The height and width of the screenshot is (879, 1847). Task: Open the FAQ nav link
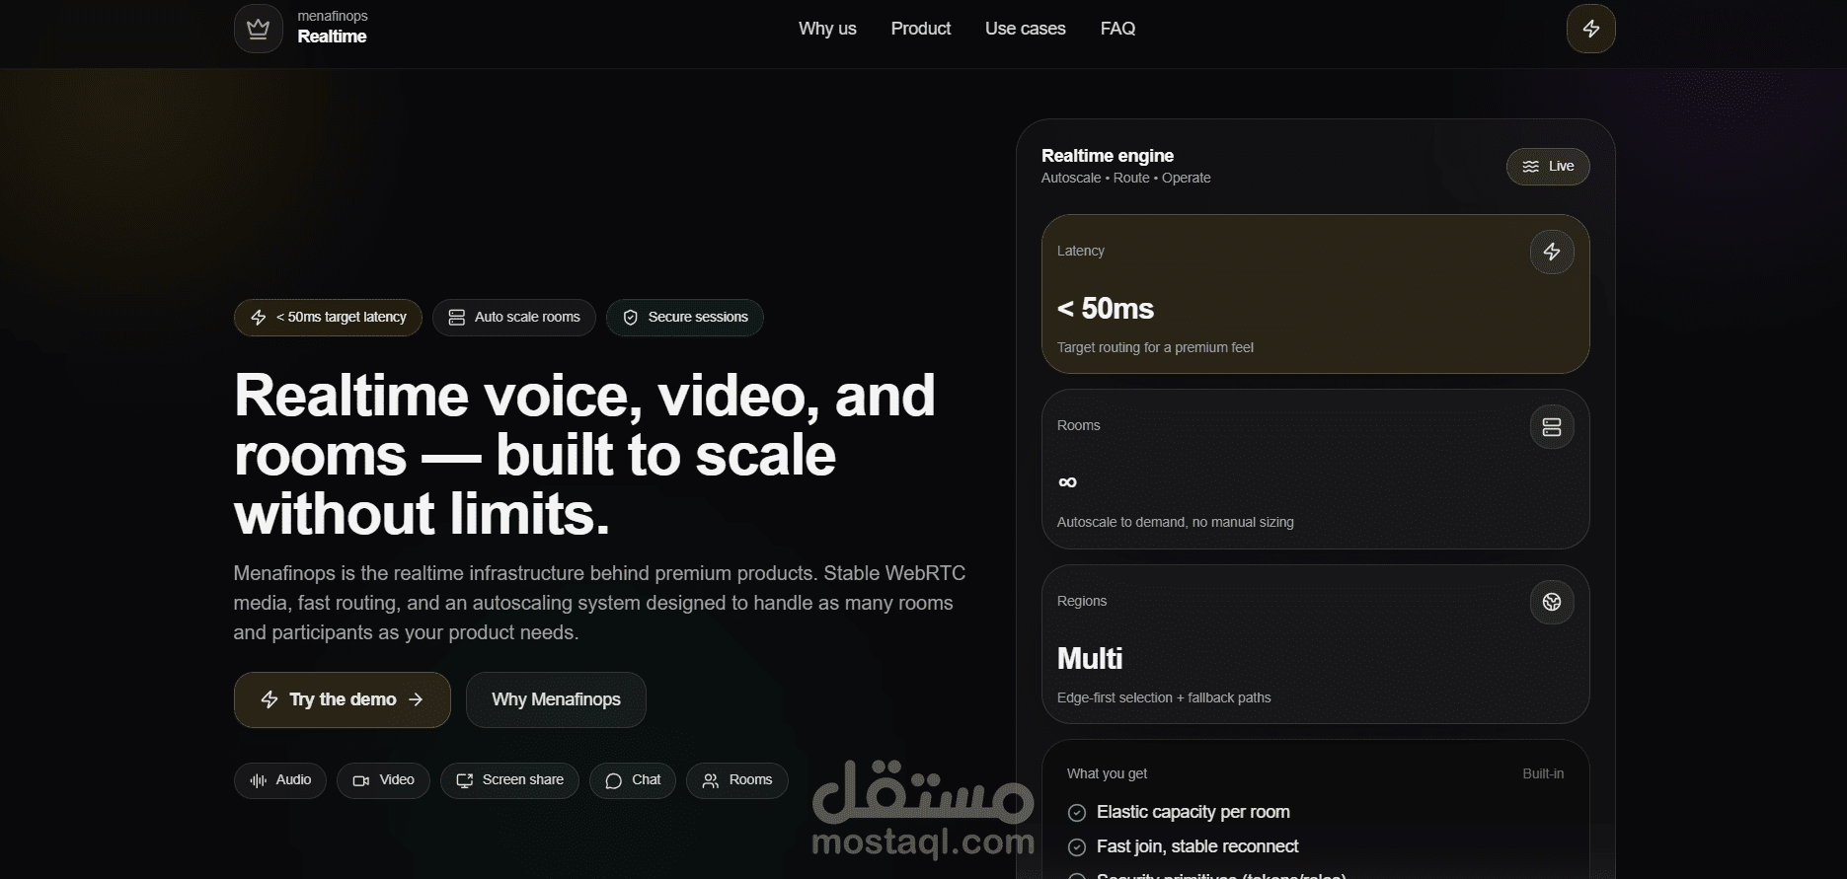click(1117, 29)
